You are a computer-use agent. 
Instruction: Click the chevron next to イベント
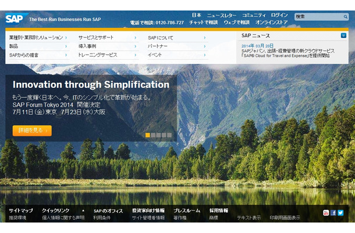pyautogui.click(x=205, y=55)
